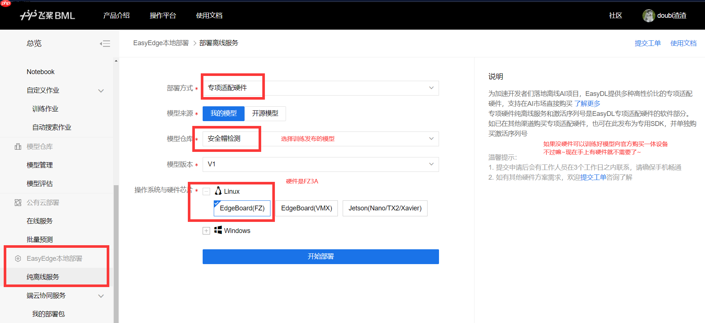Click the EasyEdge本地部署 hexagon icon
705x323 pixels.
coord(18,259)
